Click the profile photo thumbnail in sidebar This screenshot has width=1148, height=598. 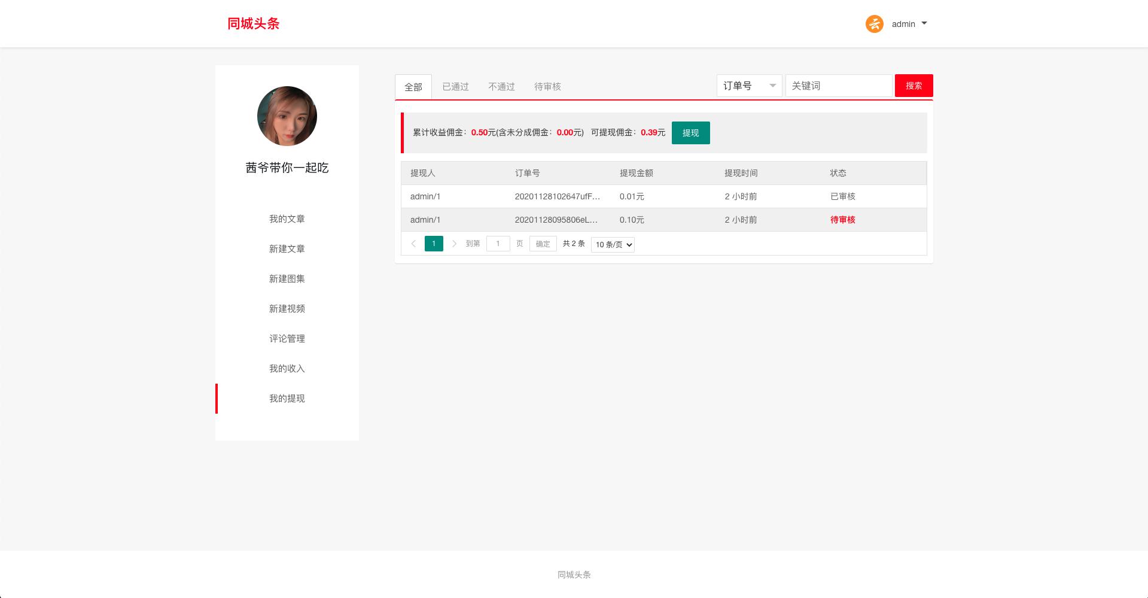coord(287,116)
